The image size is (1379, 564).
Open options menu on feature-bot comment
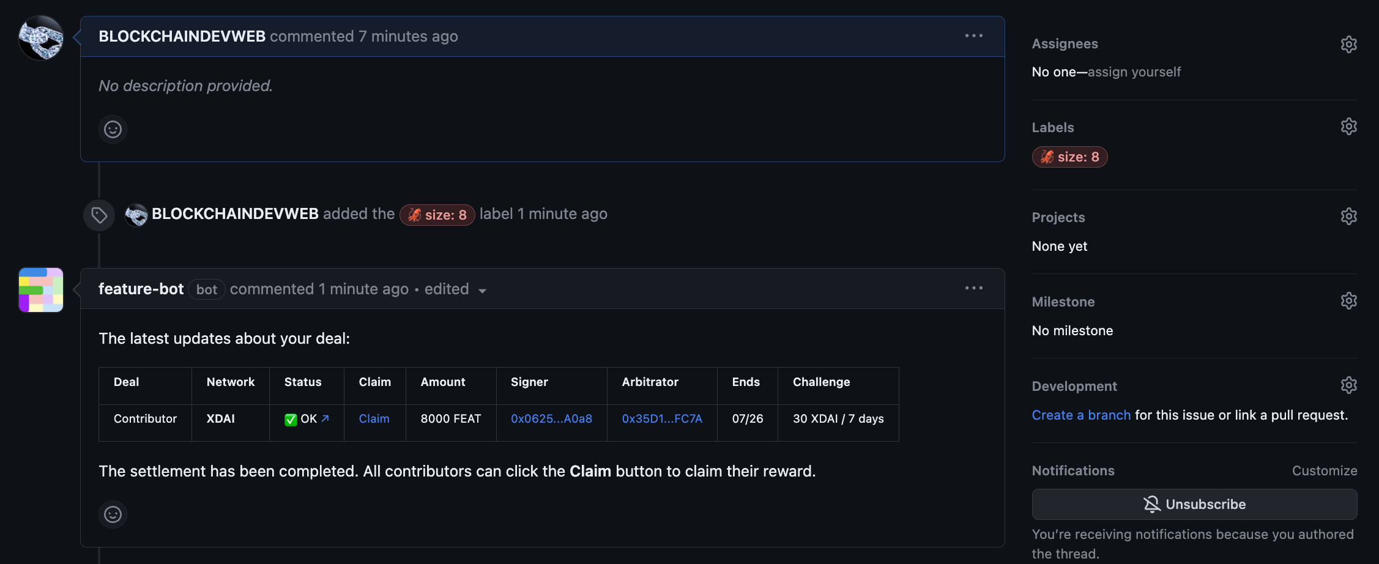point(973,288)
